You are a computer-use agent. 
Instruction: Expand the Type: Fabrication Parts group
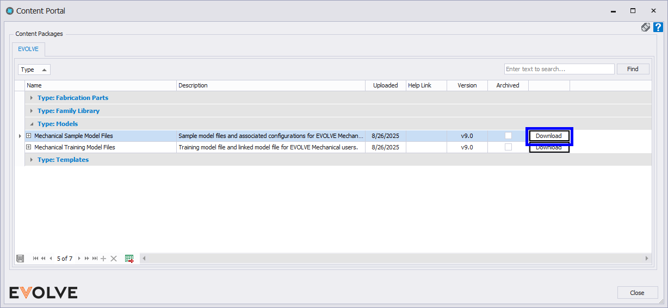coord(32,98)
